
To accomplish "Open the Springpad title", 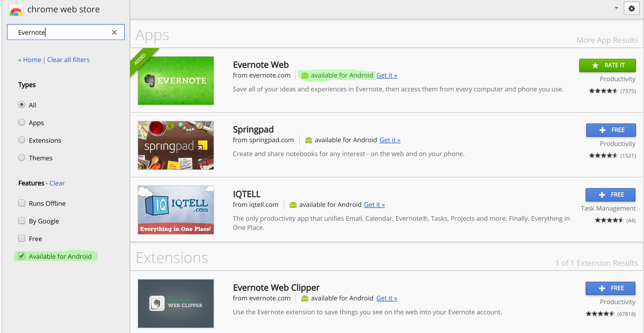I will [x=253, y=130].
